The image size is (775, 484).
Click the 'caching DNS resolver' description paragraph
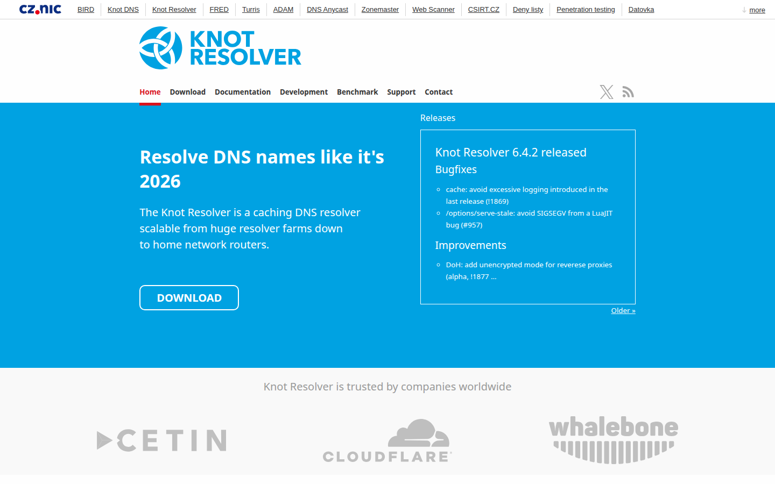click(250, 229)
